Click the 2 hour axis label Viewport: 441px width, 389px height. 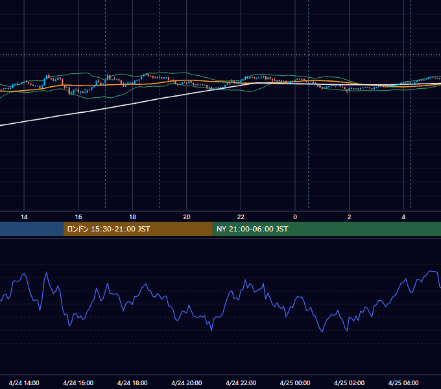pyautogui.click(x=349, y=217)
